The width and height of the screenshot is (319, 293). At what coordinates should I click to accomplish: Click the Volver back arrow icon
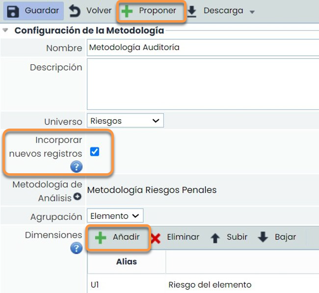(75, 11)
